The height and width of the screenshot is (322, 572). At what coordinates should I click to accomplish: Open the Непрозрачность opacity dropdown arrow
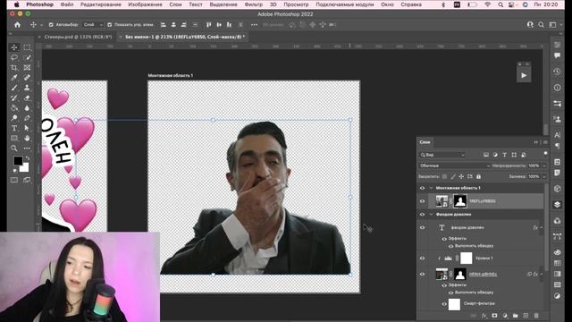(x=544, y=165)
